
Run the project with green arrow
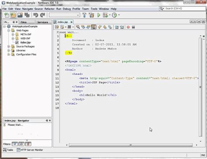(99, 15)
